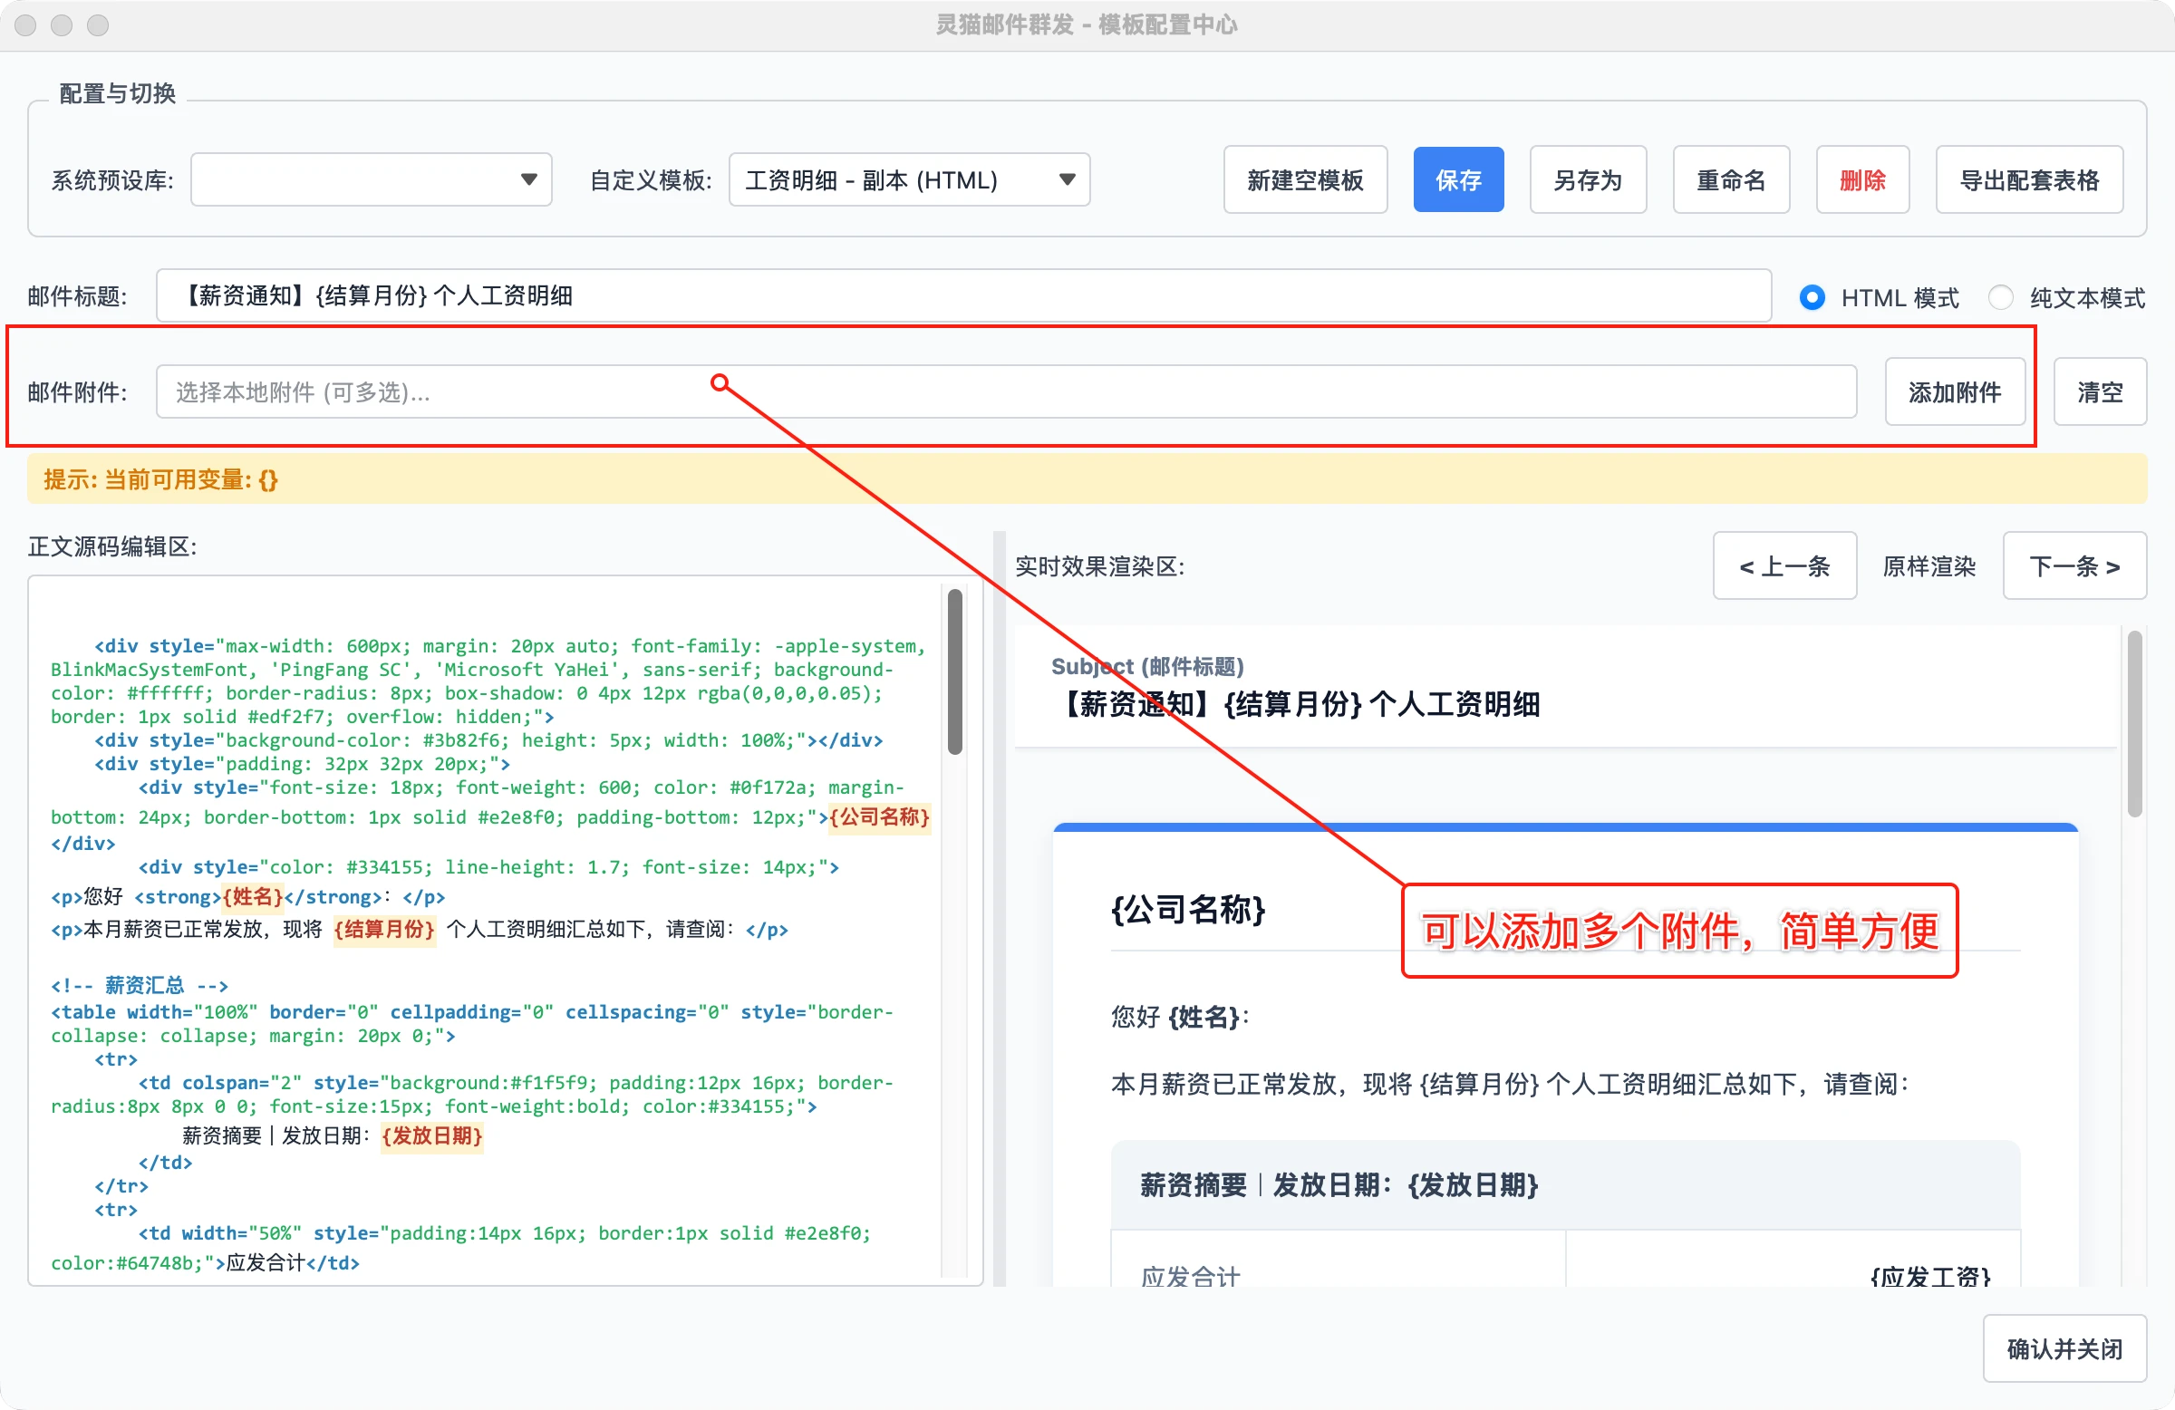Viewport: 2175px width, 1410px height.
Task: Click the window close traffic-light button
Action: (x=25, y=24)
